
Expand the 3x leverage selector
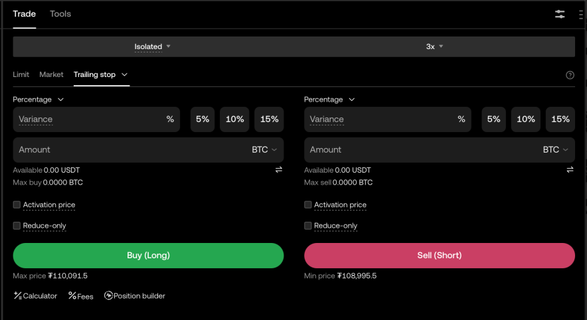point(434,46)
